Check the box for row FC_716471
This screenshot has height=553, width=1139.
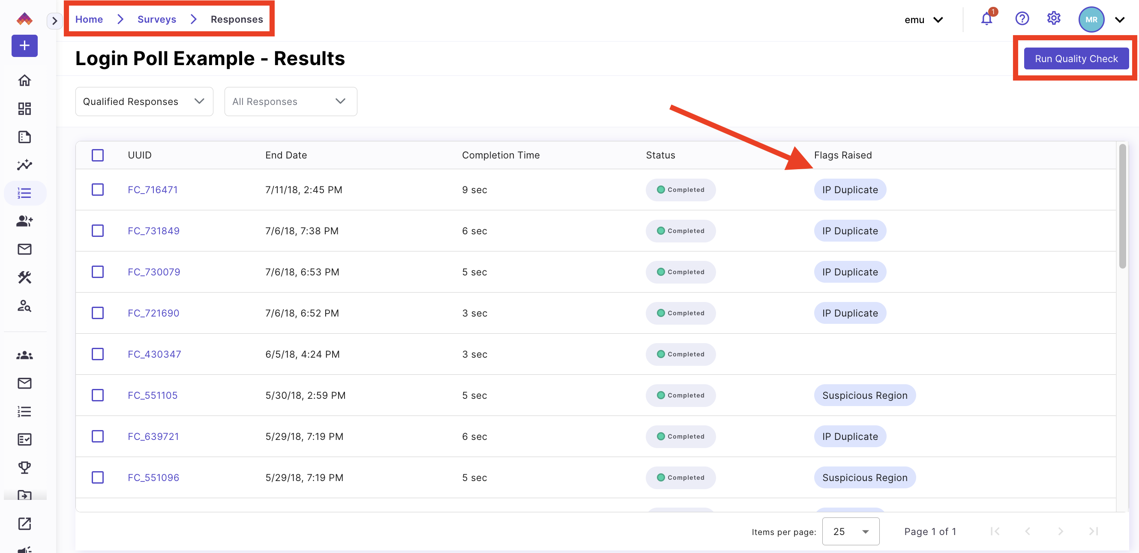[x=98, y=190]
